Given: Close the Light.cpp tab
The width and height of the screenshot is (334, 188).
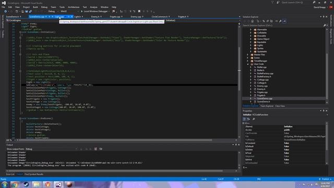Looking at the screenshot, I should 72,17.
